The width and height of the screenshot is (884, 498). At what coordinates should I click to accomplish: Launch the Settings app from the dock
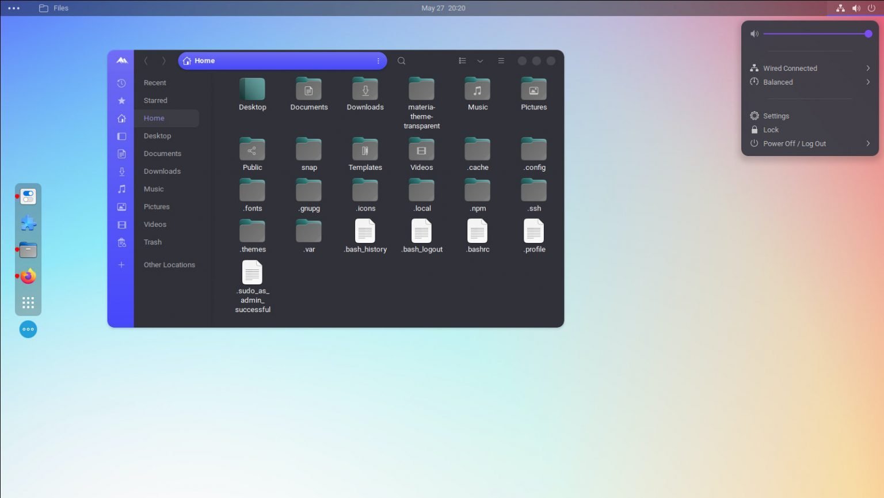tap(28, 196)
